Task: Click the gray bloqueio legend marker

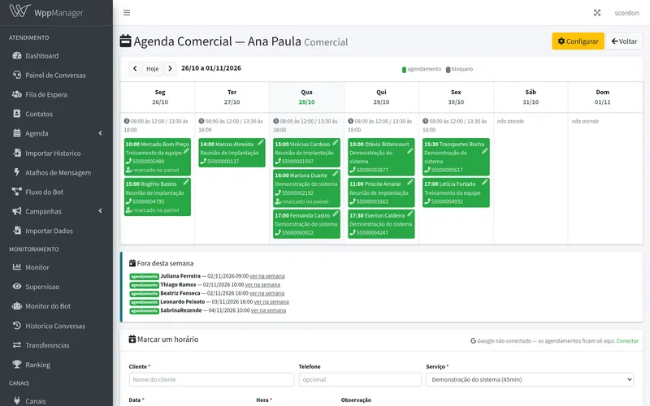Action: 448,70
